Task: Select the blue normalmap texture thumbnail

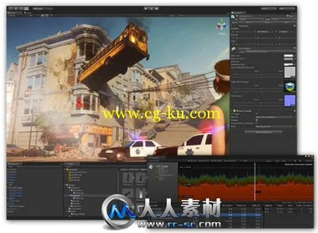Action: click(290, 101)
